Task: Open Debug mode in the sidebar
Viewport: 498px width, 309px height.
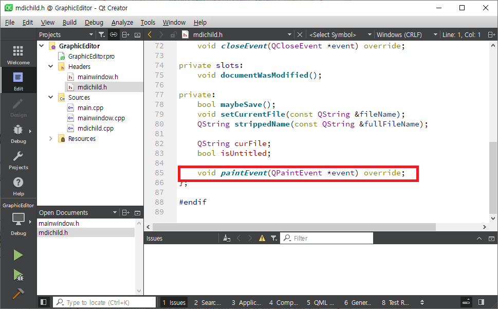Action: (x=19, y=133)
